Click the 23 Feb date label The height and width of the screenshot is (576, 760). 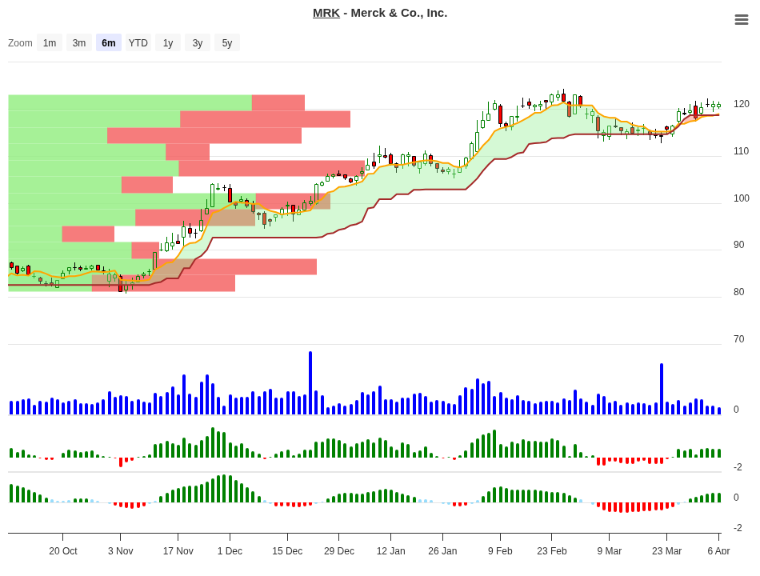[x=551, y=550]
